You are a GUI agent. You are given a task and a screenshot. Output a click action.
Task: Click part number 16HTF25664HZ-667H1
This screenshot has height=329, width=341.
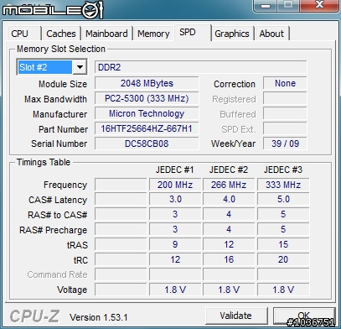[147, 128]
